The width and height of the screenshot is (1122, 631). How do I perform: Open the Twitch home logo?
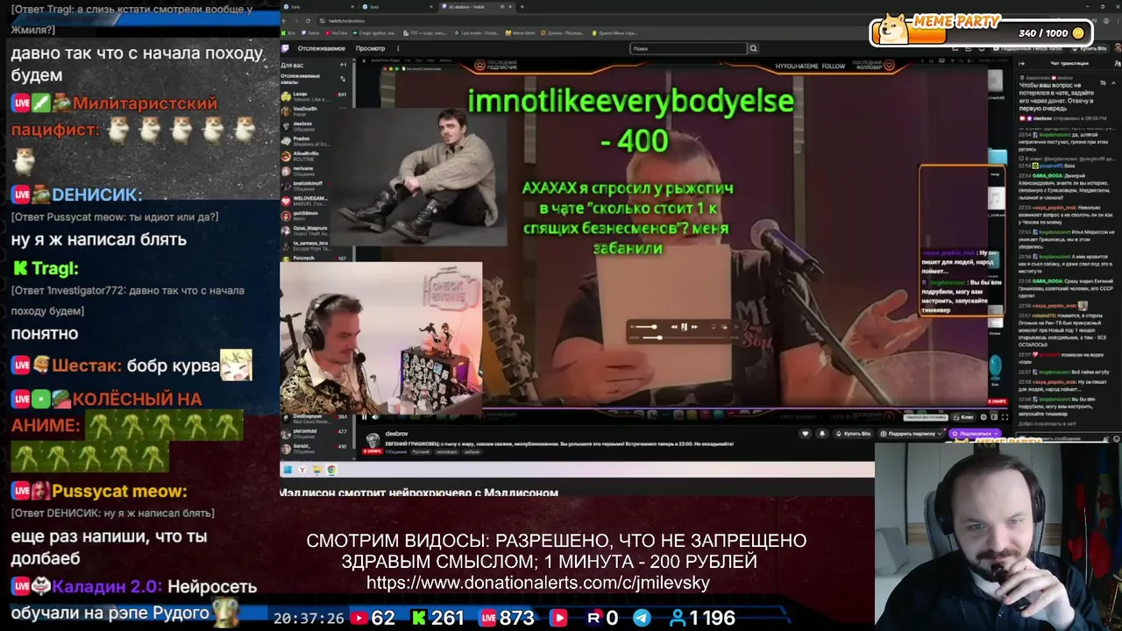[285, 48]
